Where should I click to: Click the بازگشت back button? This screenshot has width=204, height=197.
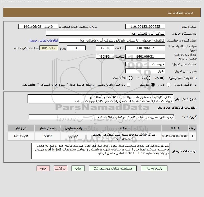pos(61,168)
